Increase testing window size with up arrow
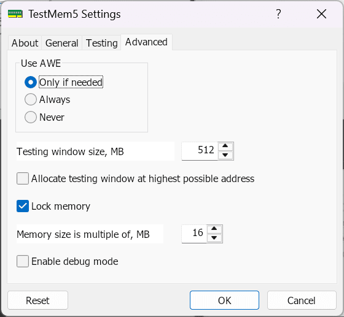 (x=225, y=146)
